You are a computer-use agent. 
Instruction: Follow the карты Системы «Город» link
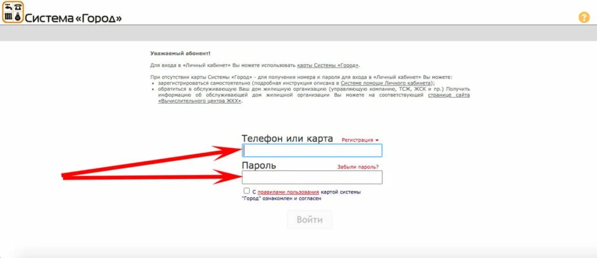coord(328,65)
